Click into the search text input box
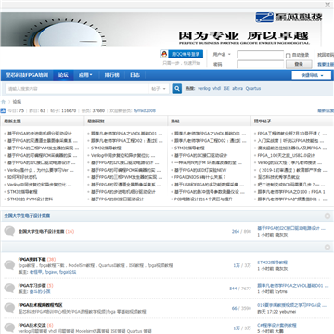334x334 pixels. [77, 89]
